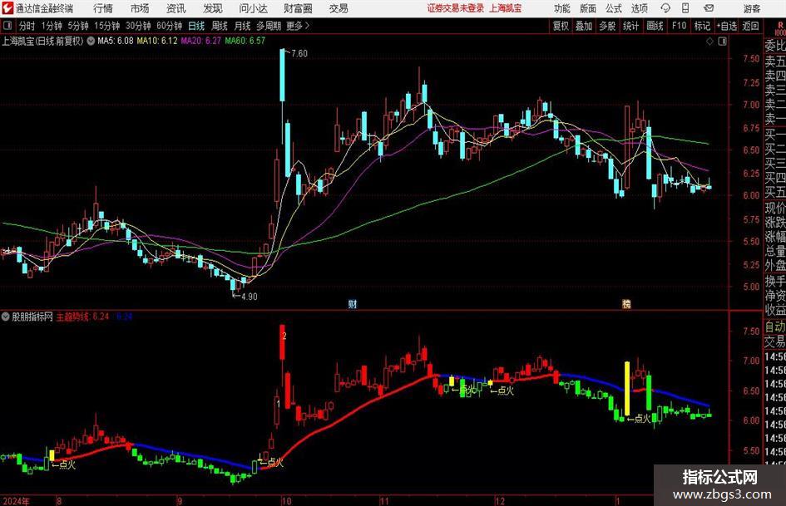The width and height of the screenshot is (786, 506).
Task: Expand the MA indicator dropdown beside stock name
Action: (x=91, y=41)
